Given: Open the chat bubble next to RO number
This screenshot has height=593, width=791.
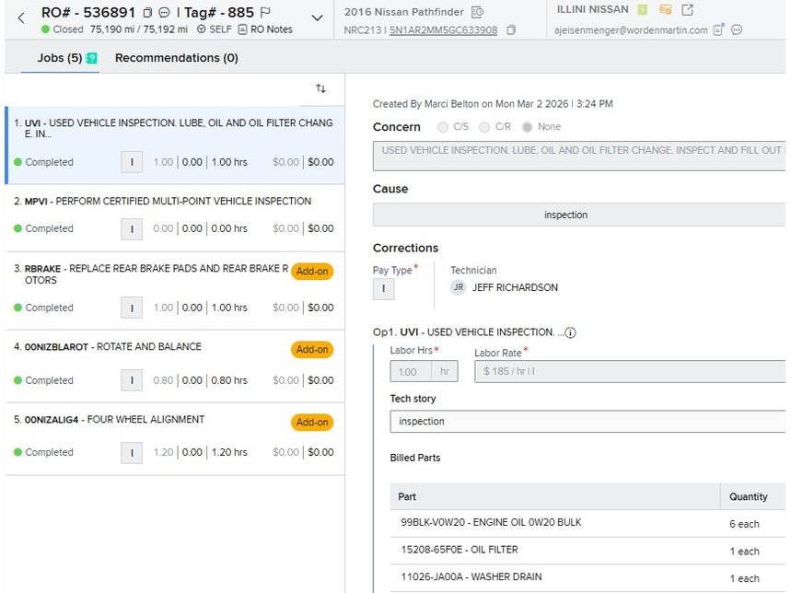Looking at the screenshot, I should [x=164, y=13].
